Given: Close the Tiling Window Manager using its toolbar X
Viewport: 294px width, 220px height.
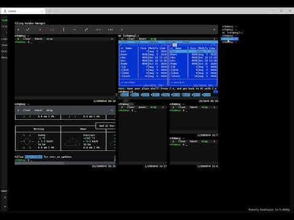Looking at the screenshot, I should click(x=214, y=30).
